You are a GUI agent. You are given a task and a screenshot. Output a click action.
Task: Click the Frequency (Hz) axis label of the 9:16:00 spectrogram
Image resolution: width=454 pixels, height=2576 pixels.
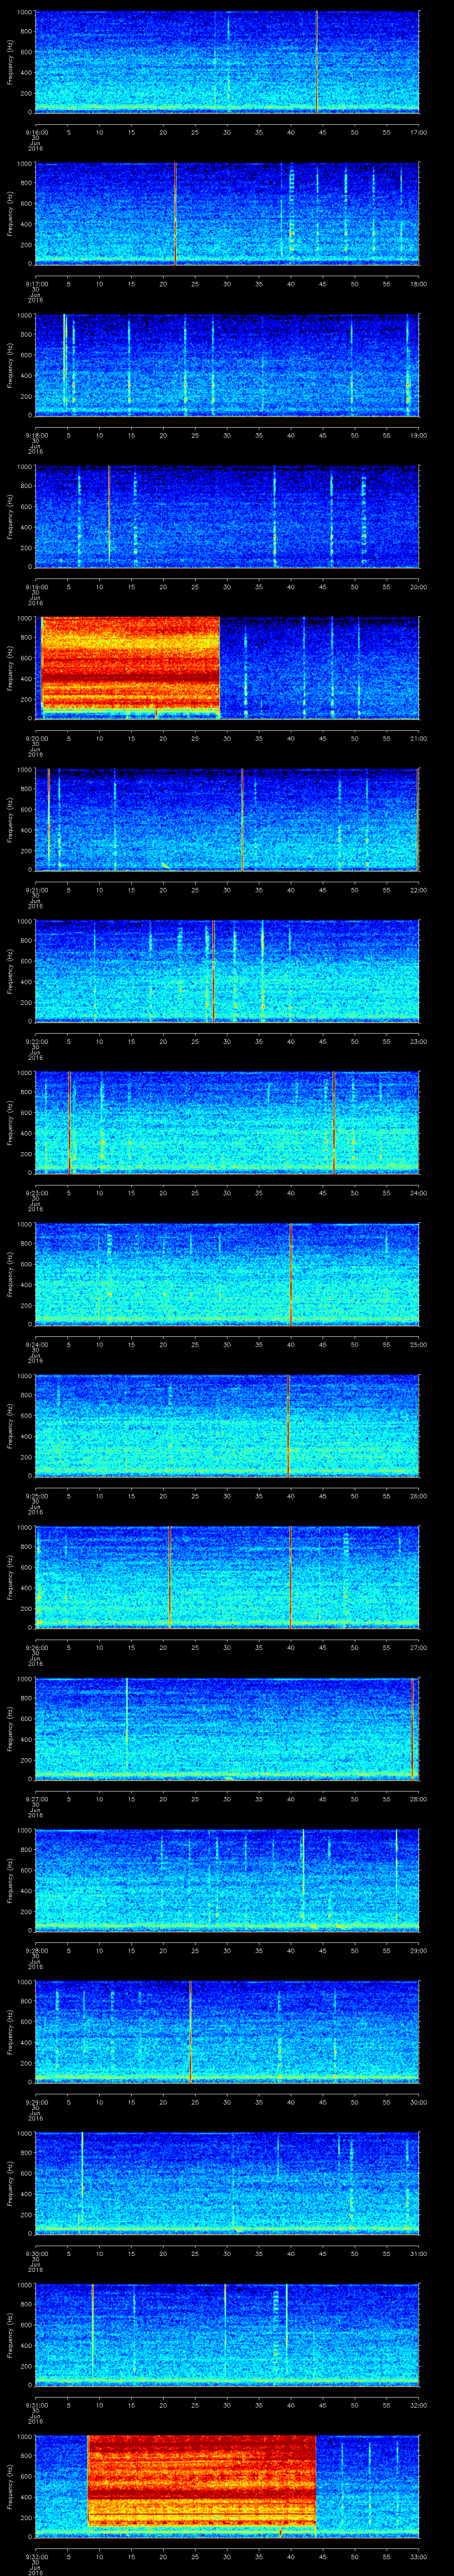[10, 62]
